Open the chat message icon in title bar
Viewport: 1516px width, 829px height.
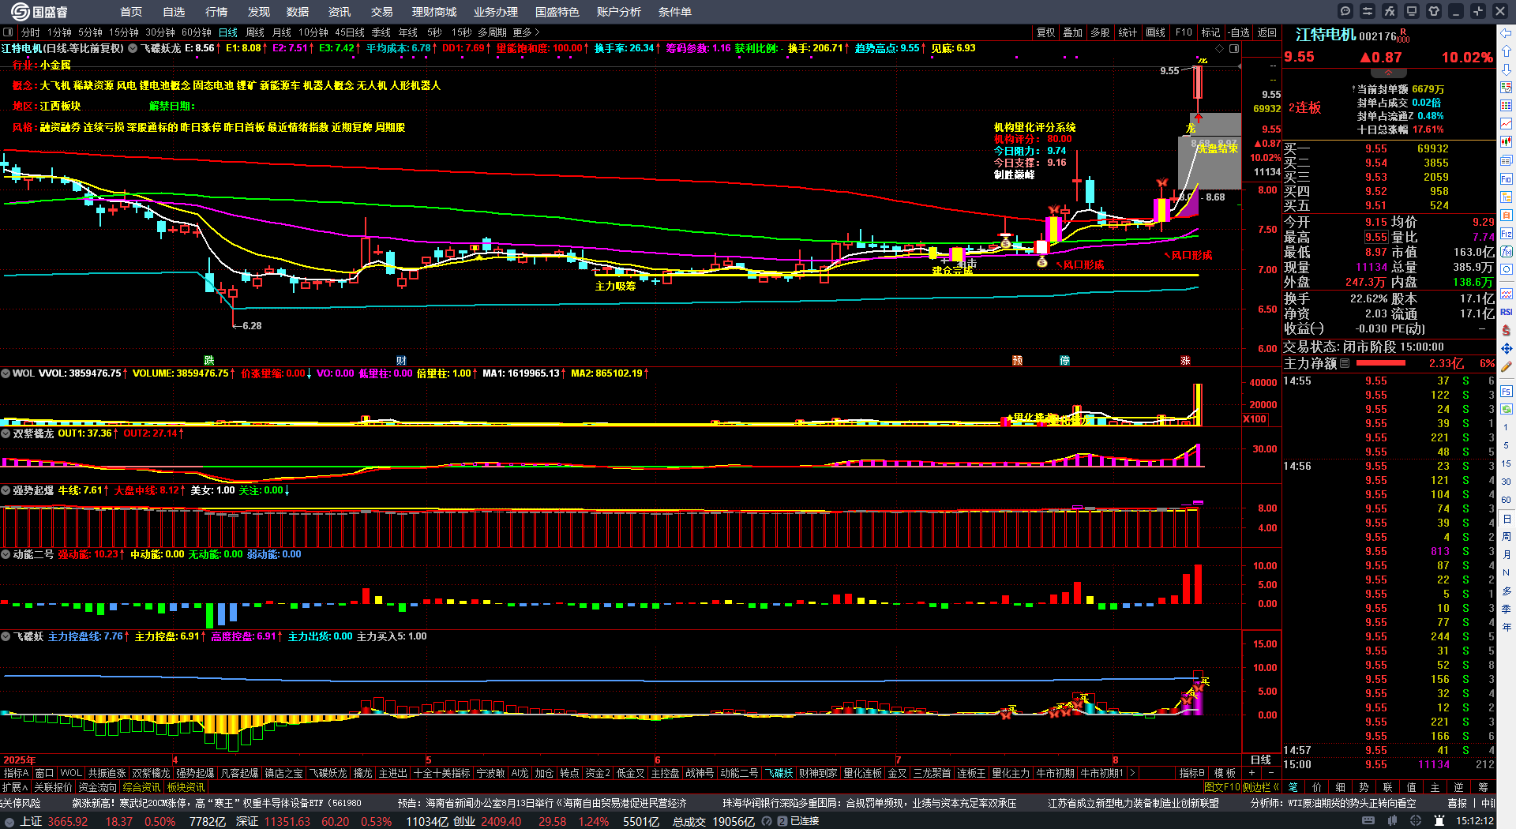(x=1345, y=11)
